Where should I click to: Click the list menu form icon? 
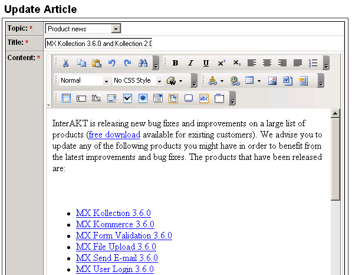[158, 99]
